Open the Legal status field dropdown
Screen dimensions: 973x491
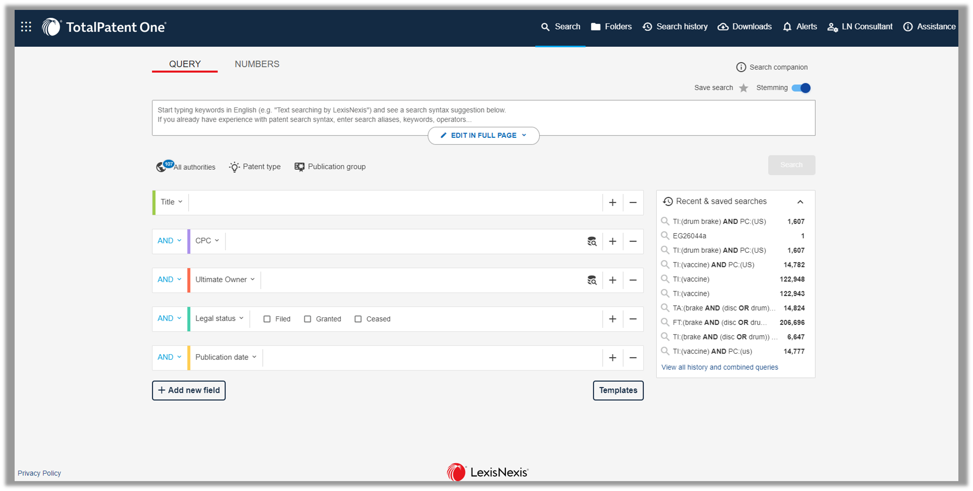click(219, 318)
